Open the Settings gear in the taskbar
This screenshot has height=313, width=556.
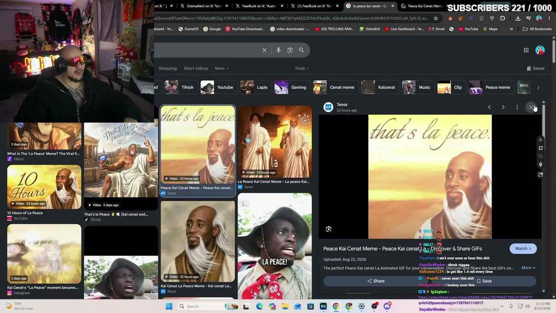(x=361, y=306)
